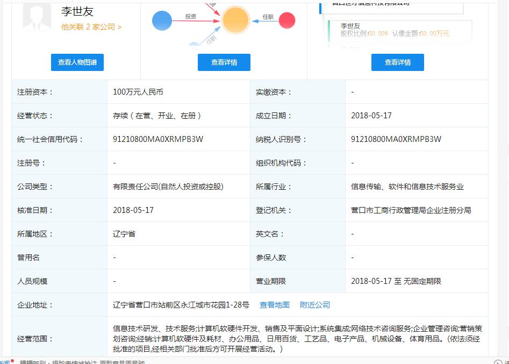Click the unified social credit code 91210800MA0XRMPB3W
This screenshot has height=364, width=509.
coord(158,139)
